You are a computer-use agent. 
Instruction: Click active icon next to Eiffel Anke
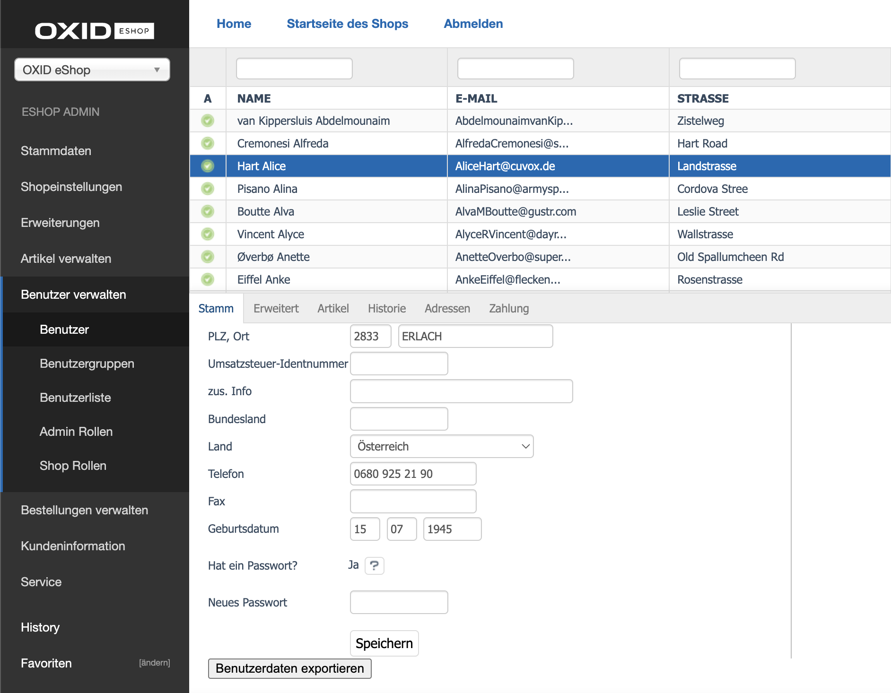208,279
